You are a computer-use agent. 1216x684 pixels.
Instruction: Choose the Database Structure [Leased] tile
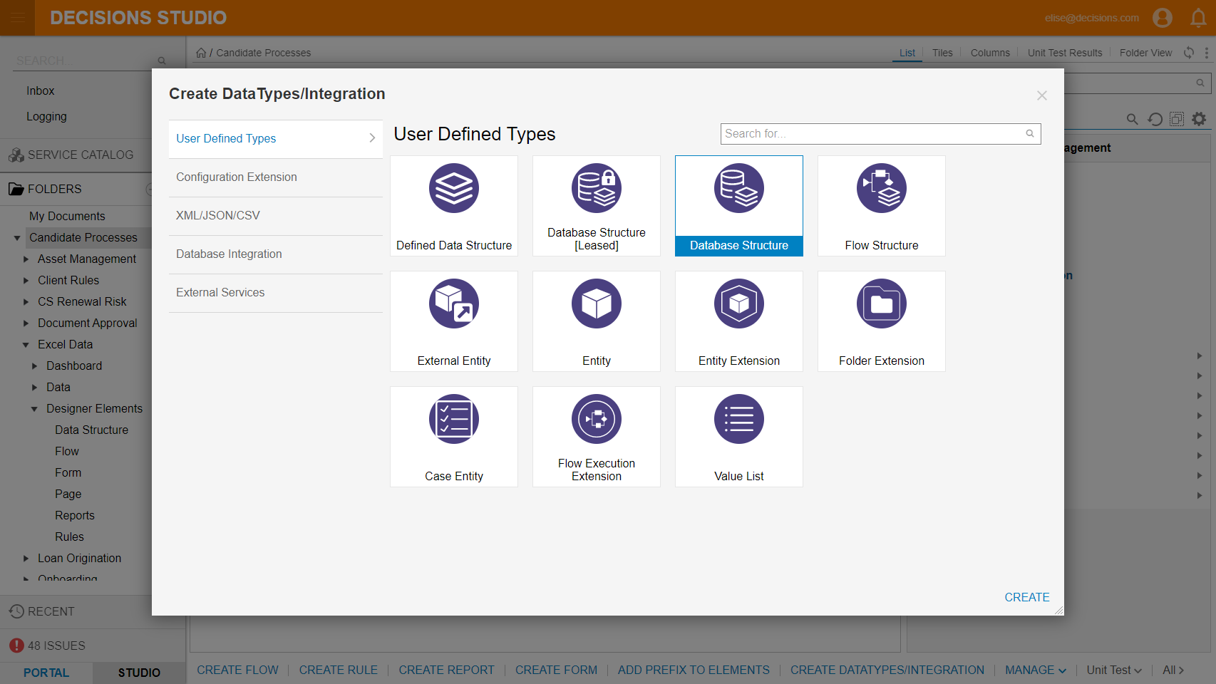pos(597,206)
